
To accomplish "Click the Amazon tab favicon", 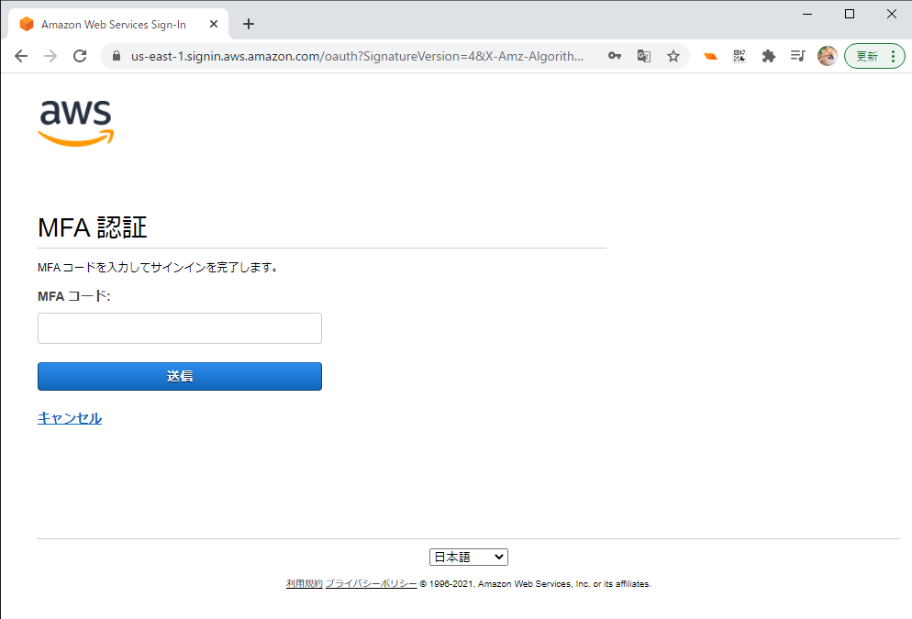I will [x=27, y=24].
